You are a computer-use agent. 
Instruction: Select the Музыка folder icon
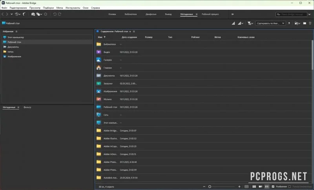(99, 99)
